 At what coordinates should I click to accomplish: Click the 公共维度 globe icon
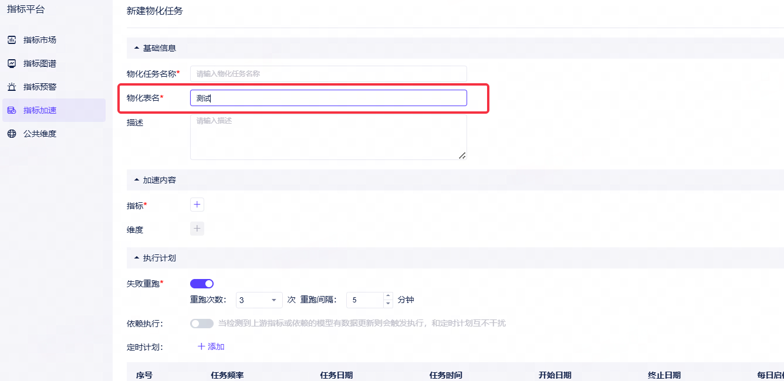click(x=12, y=134)
